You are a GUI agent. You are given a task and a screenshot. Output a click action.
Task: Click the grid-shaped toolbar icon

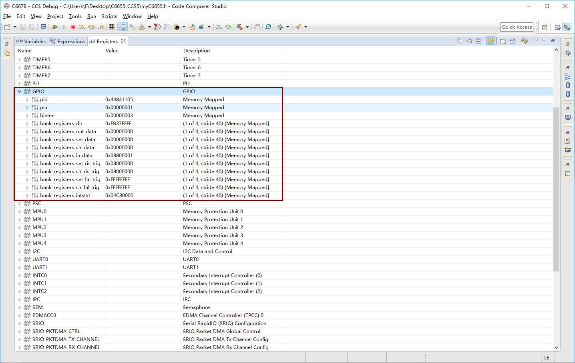click(x=112, y=27)
